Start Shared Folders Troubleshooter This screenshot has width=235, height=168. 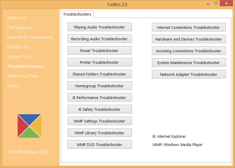pos(100,74)
